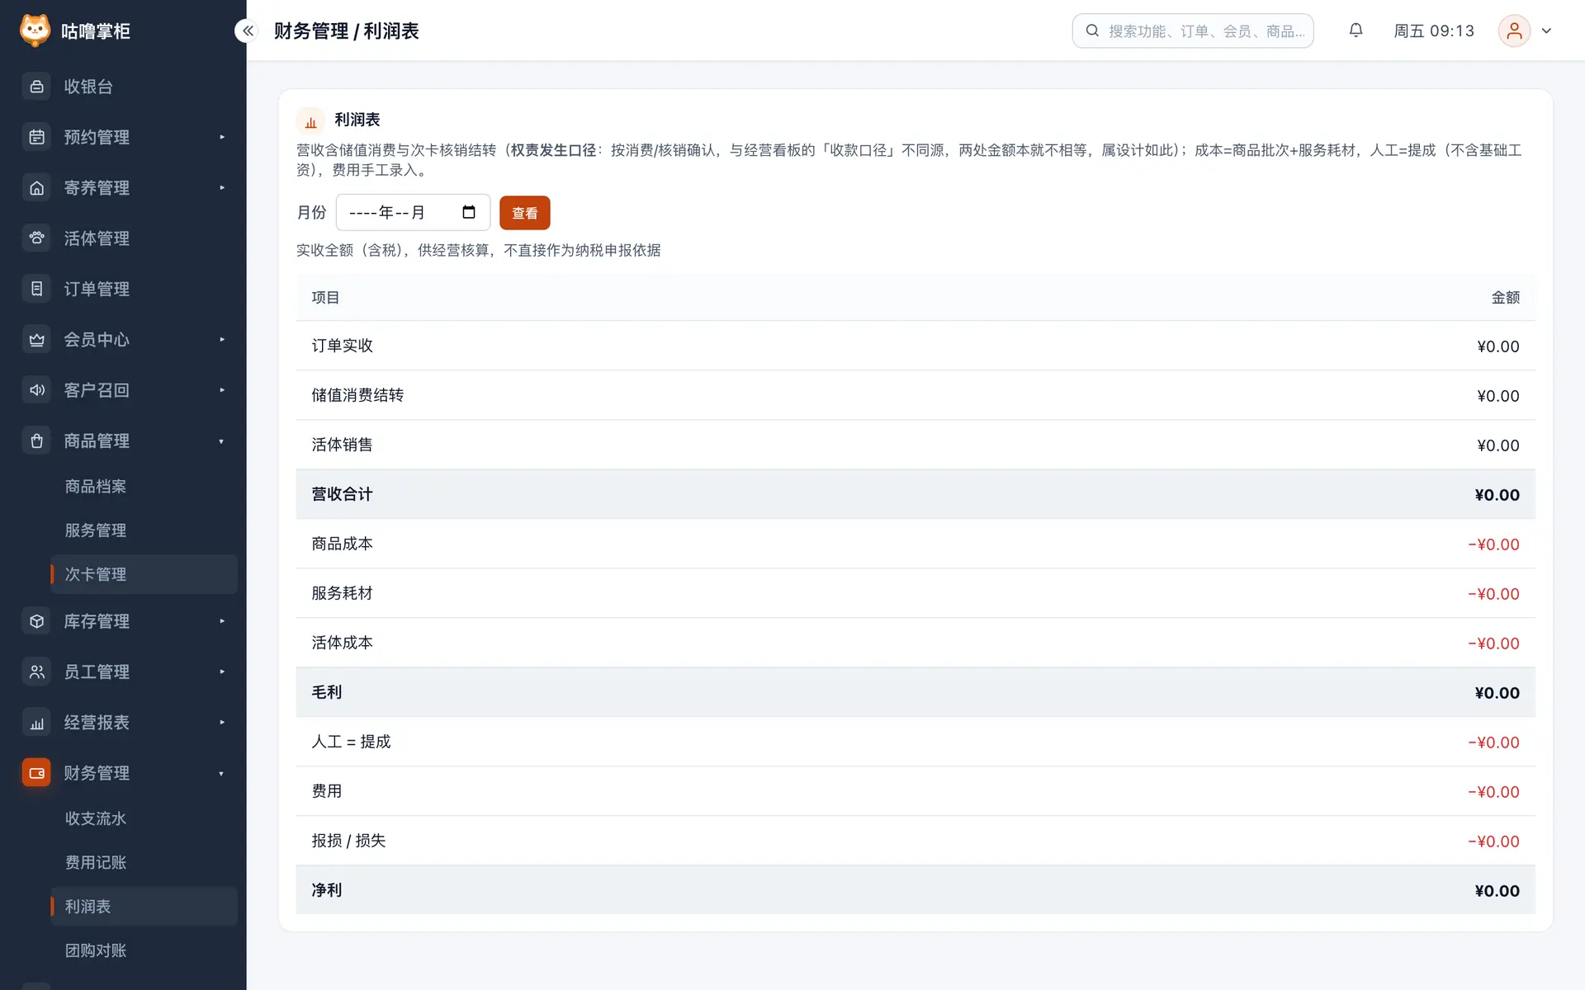The width and height of the screenshot is (1585, 990).
Task: Click the 营收合计 row label
Action: tap(342, 494)
